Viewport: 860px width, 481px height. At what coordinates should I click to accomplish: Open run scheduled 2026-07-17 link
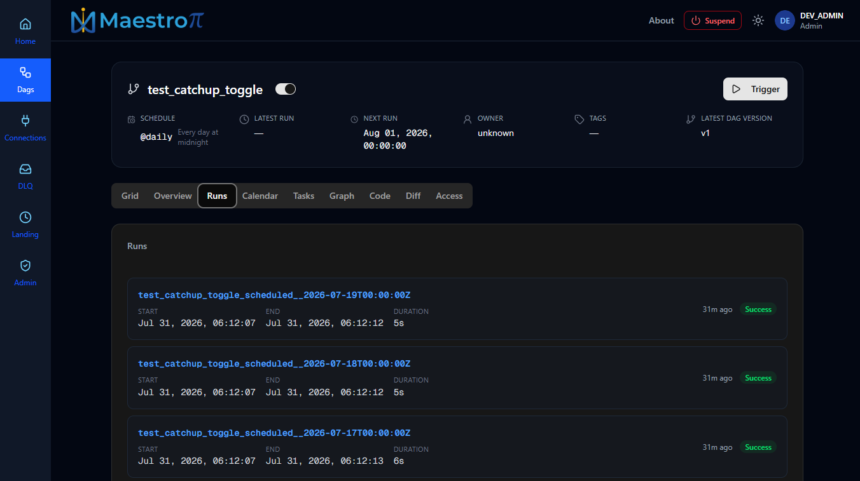tap(274, 433)
